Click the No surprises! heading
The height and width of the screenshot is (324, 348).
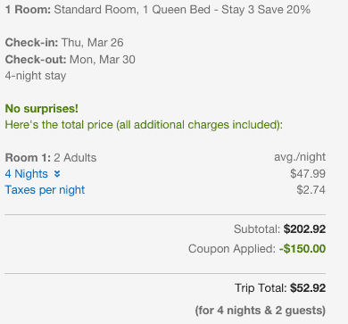coord(42,108)
